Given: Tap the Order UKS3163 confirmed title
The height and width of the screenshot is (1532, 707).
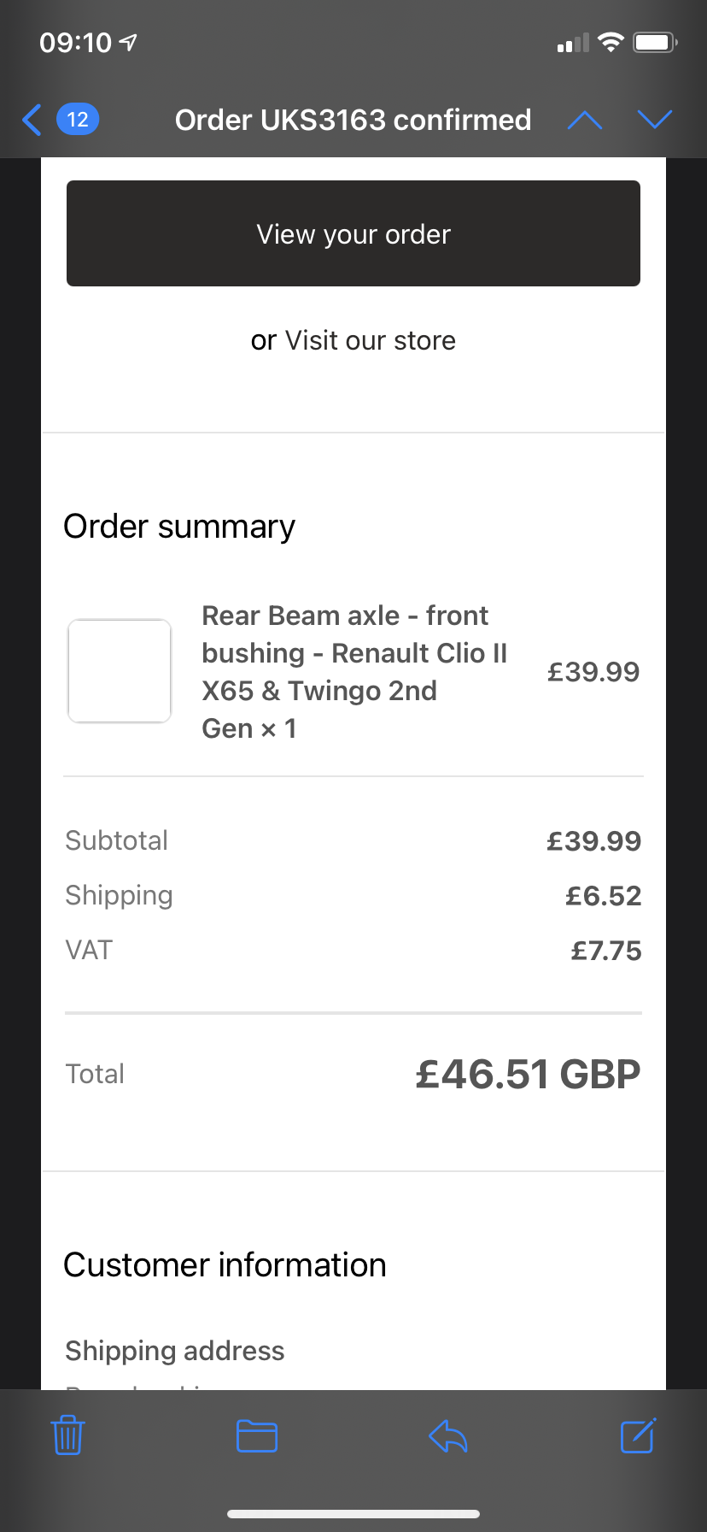Looking at the screenshot, I should [353, 120].
